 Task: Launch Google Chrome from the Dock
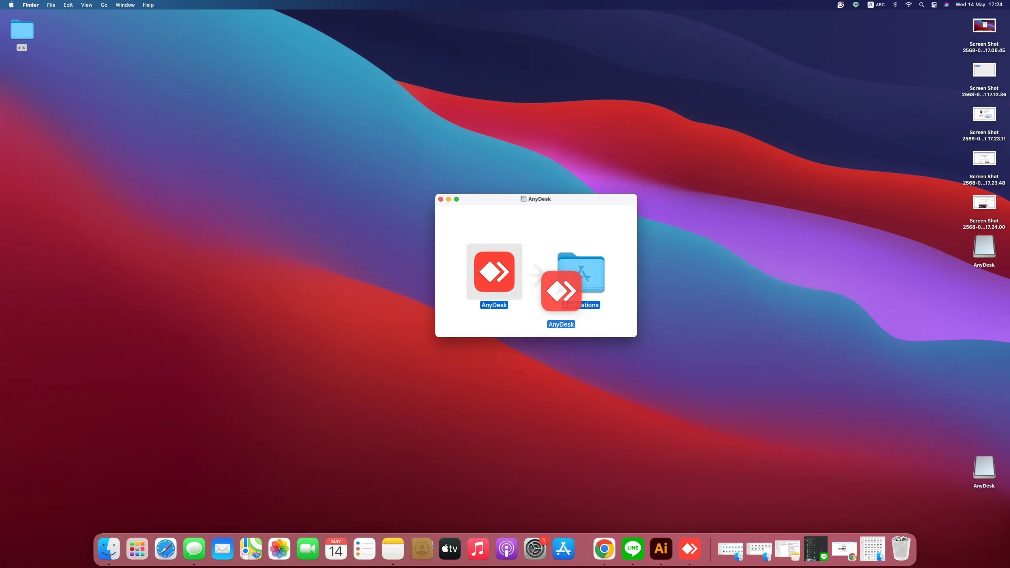click(x=604, y=548)
